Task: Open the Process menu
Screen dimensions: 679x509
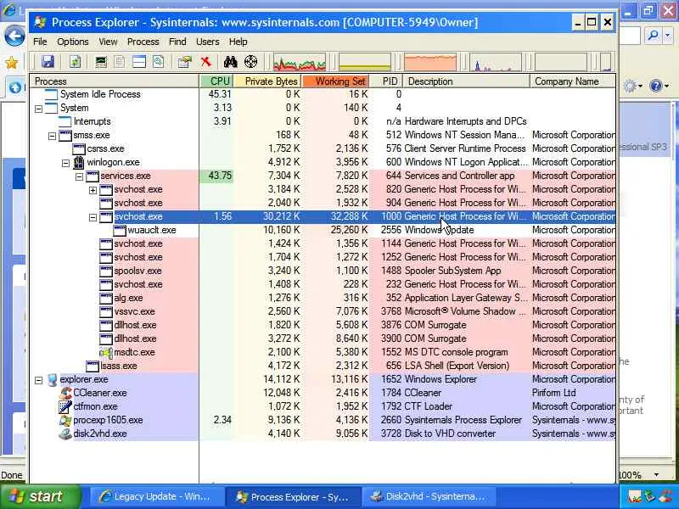Action: (x=143, y=42)
